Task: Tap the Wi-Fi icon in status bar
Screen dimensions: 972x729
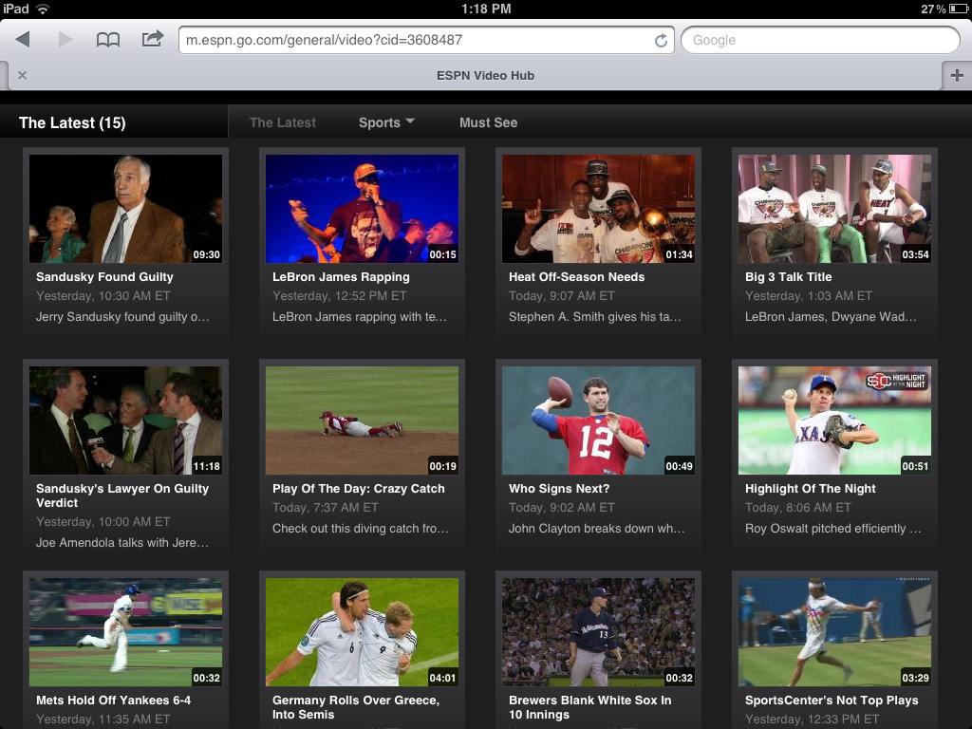Action: 43,9
